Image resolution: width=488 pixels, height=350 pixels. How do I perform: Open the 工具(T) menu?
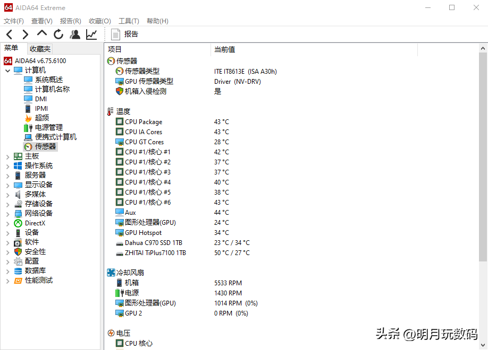129,21
